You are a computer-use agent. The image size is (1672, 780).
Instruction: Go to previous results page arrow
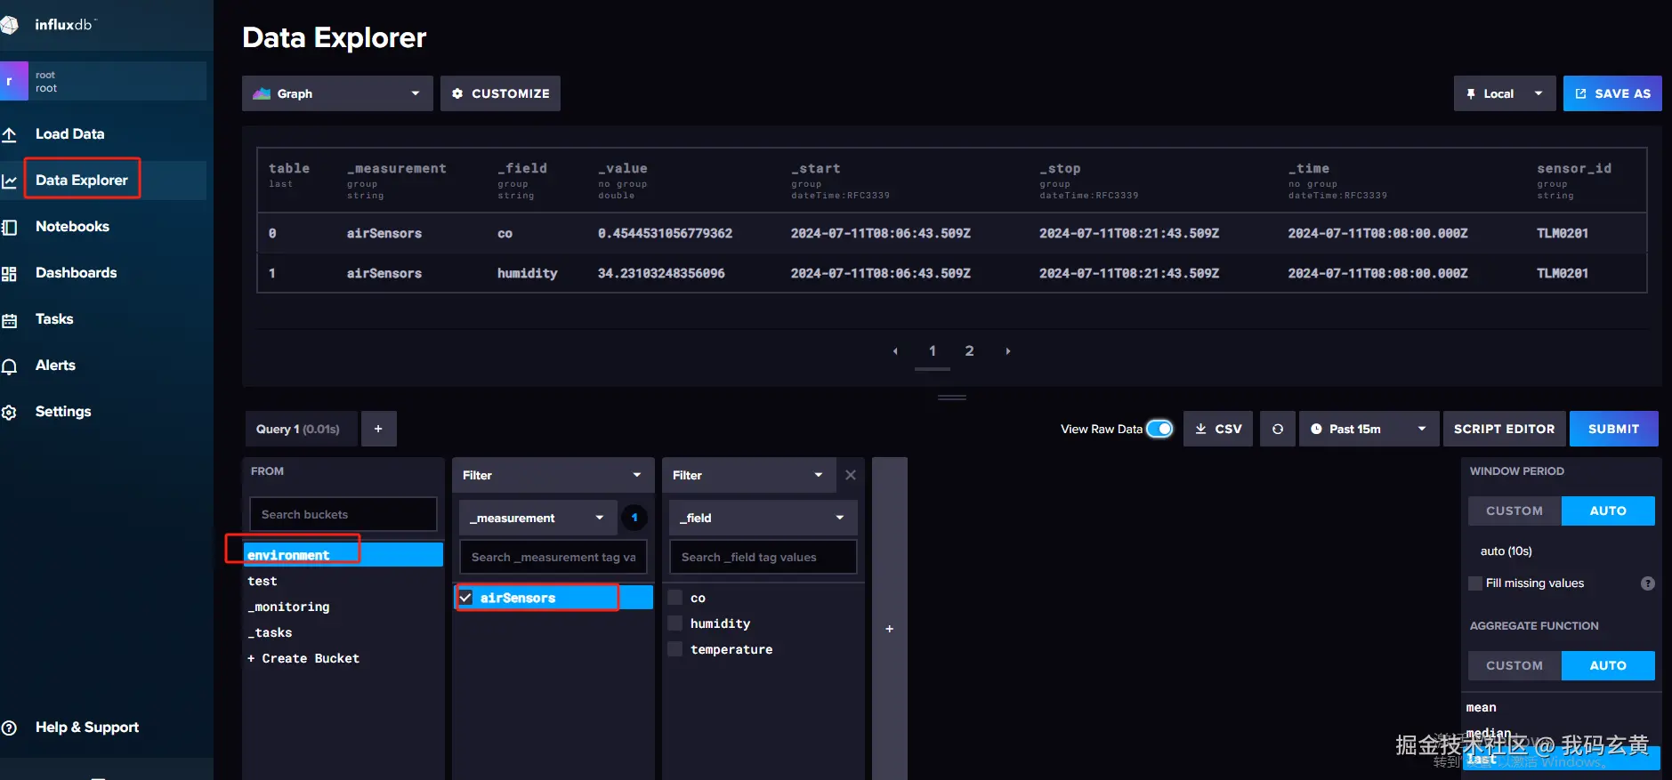pos(895,351)
